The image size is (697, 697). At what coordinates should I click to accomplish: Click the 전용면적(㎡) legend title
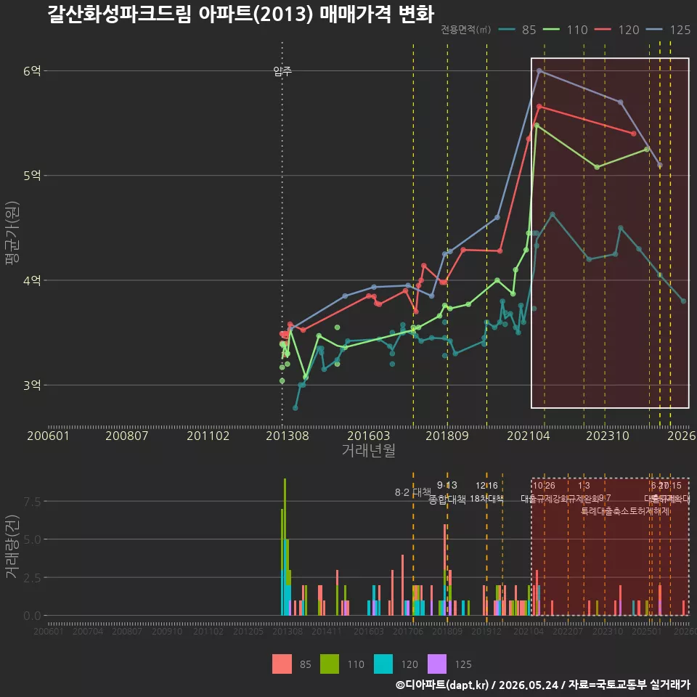(466, 30)
